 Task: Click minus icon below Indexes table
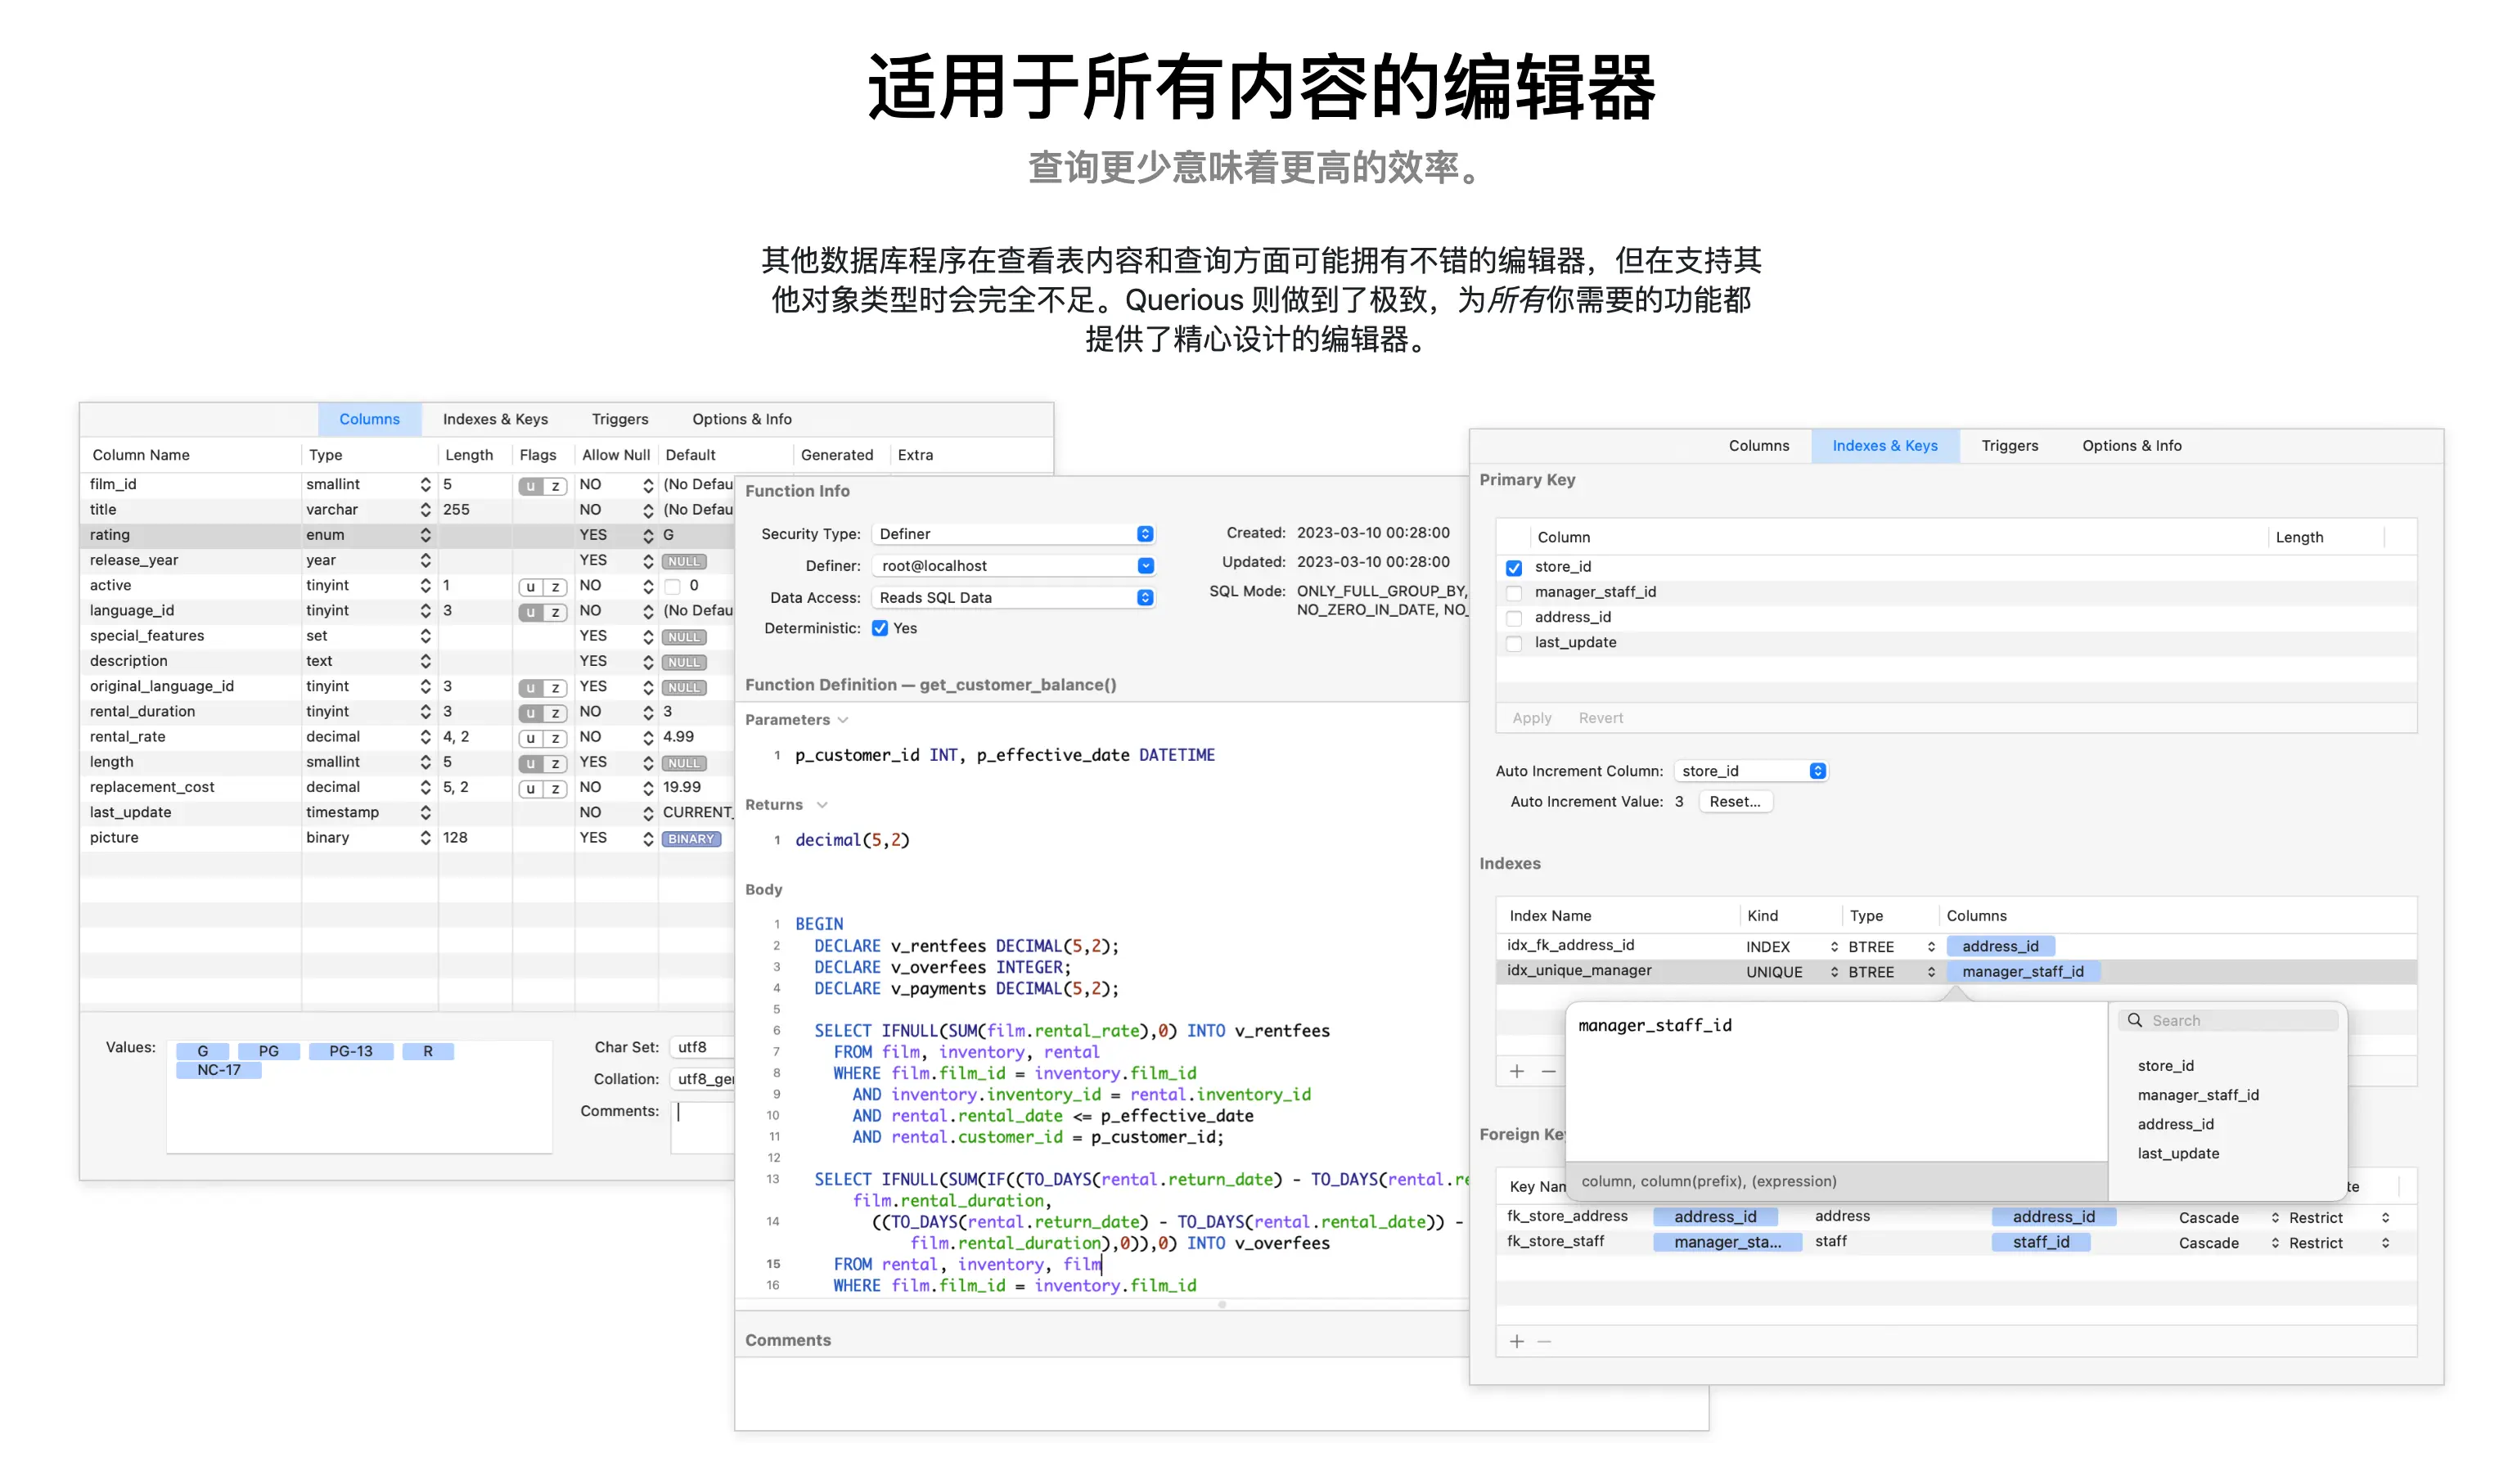pos(1548,1071)
